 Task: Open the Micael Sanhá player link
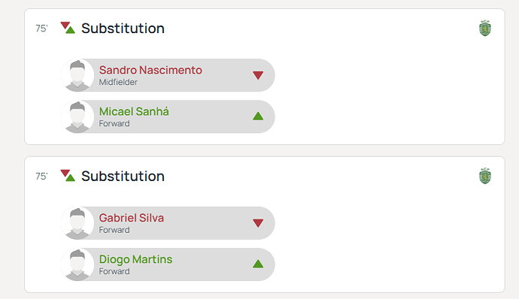click(134, 111)
